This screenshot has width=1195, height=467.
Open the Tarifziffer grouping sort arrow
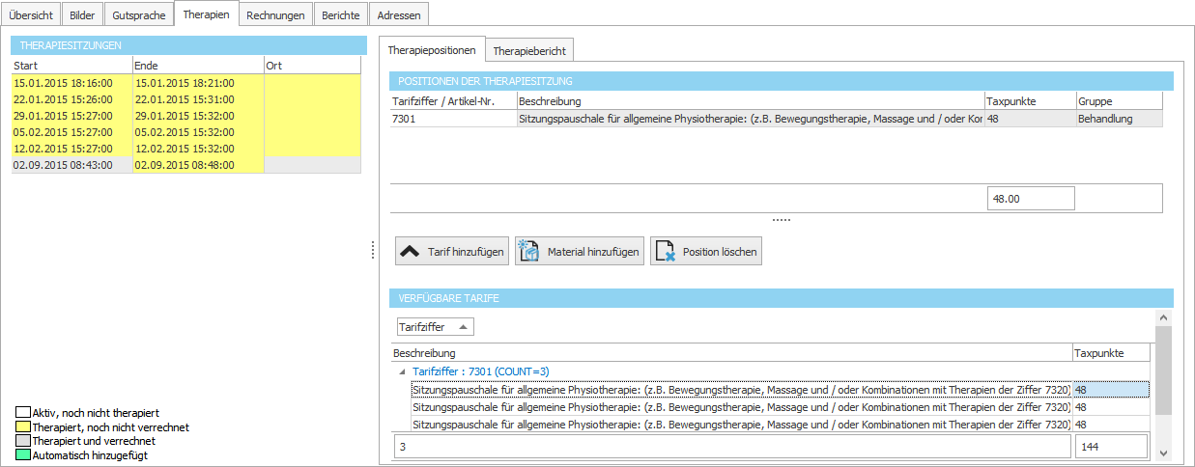point(464,327)
